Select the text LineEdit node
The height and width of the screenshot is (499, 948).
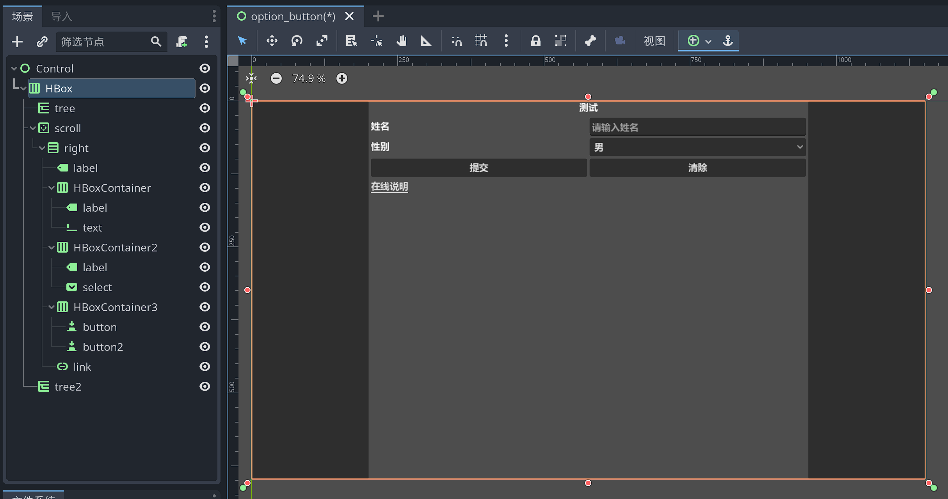click(92, 228)
